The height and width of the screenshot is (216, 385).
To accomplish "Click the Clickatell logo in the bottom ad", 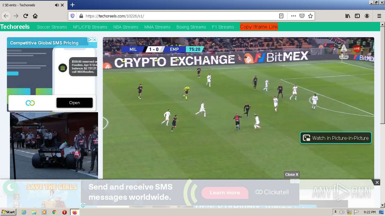I will pos(272,192).
